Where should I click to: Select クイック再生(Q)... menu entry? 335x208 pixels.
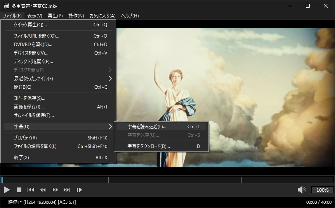click(58, 25)
